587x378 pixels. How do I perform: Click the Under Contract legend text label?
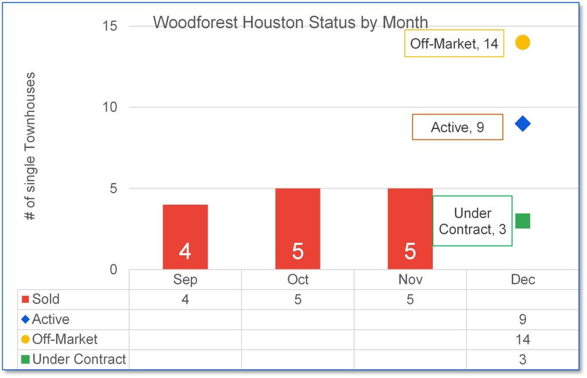click(x=79, y=360)
